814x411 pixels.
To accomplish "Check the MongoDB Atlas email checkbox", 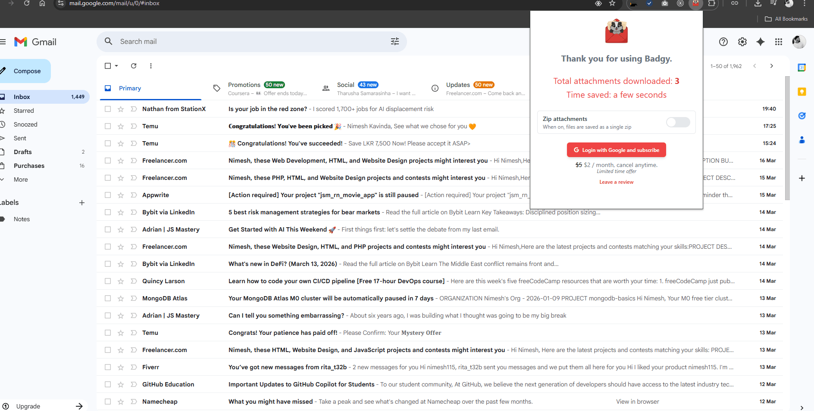I will click(x=108, y=298).
